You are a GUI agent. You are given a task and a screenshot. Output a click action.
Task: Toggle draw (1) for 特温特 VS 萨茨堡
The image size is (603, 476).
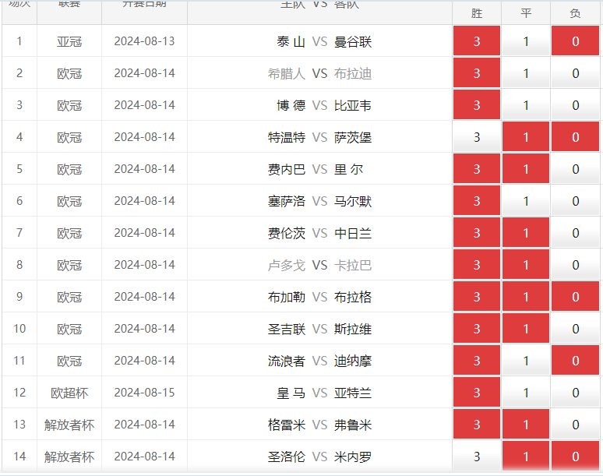[526, 136]
